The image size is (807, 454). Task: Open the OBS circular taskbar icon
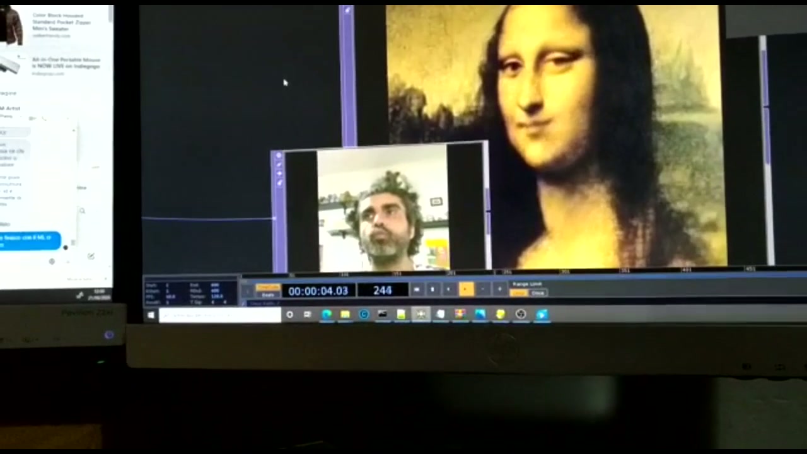point(521,314)
